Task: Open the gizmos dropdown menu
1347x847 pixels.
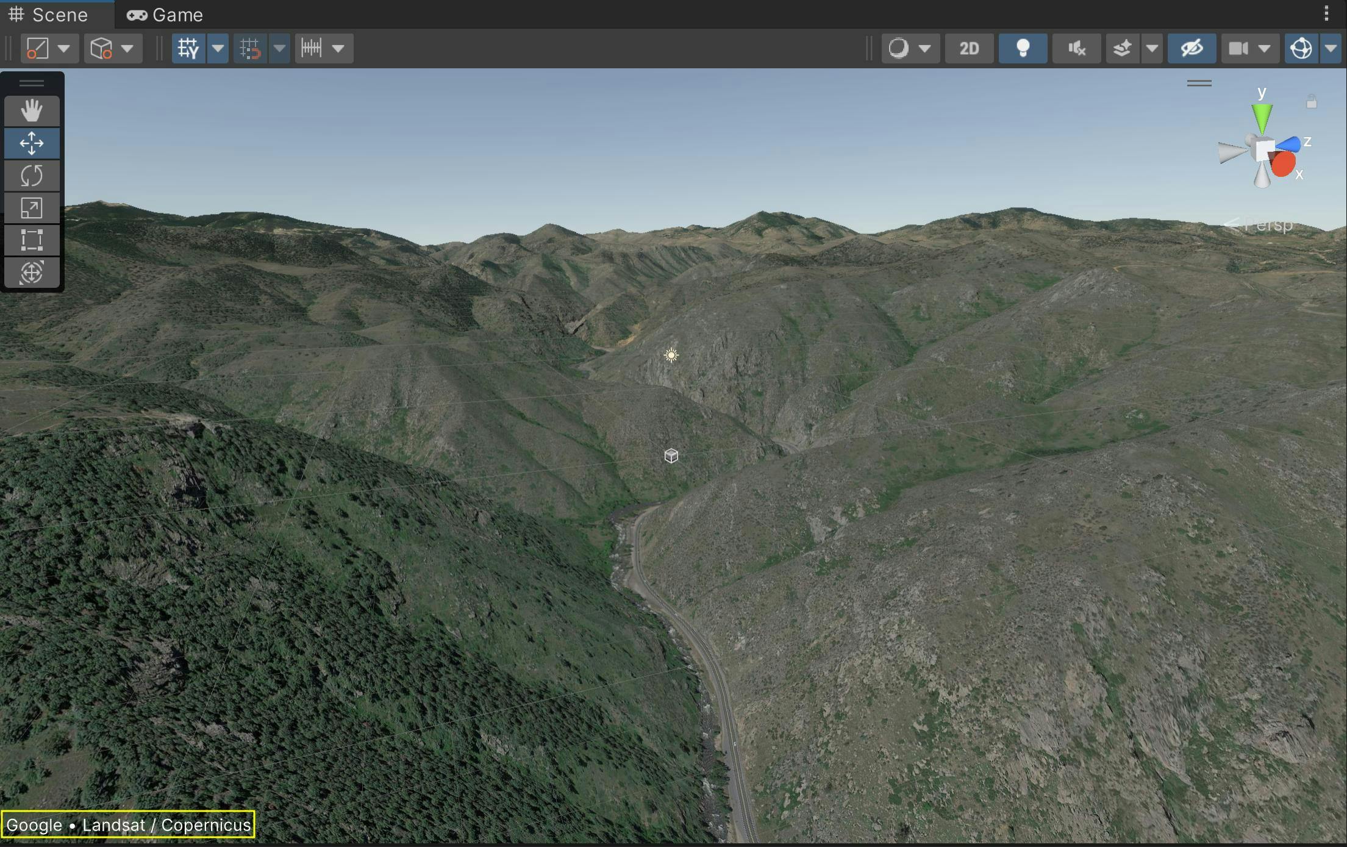Action: pyautogui.click(x=1331, y=48)
